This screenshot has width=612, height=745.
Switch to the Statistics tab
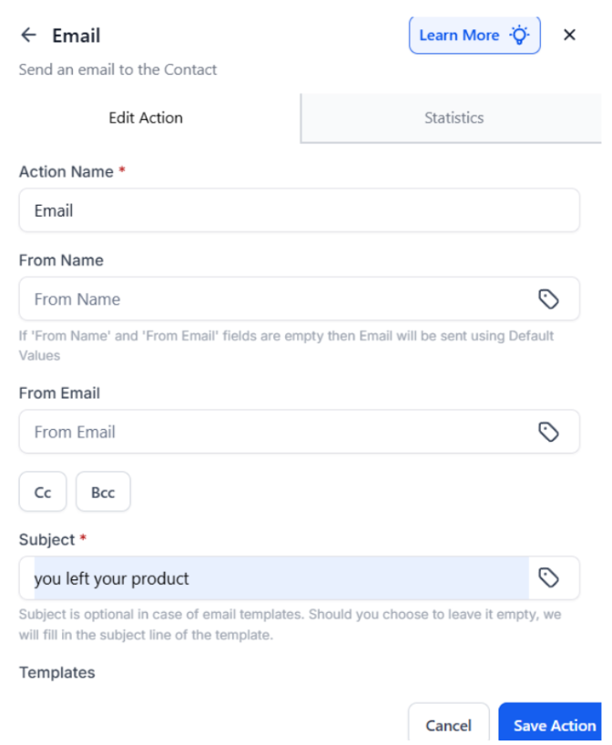[x=454, y=118]
